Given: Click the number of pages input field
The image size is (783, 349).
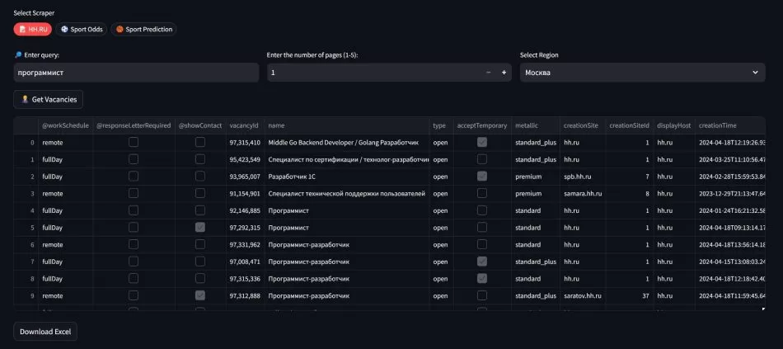Looking at the screenshot, I should tap(375, 73).
